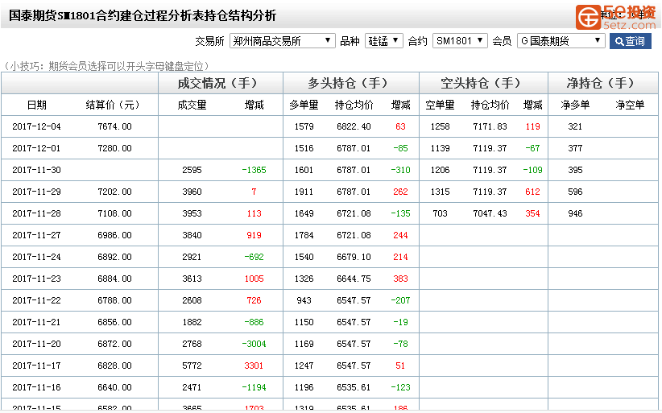Click the short position 1139

[440, 148]
